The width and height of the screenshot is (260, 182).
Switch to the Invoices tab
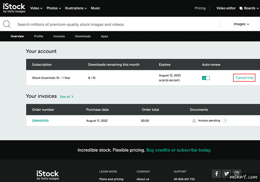click(x=59, y=36)
